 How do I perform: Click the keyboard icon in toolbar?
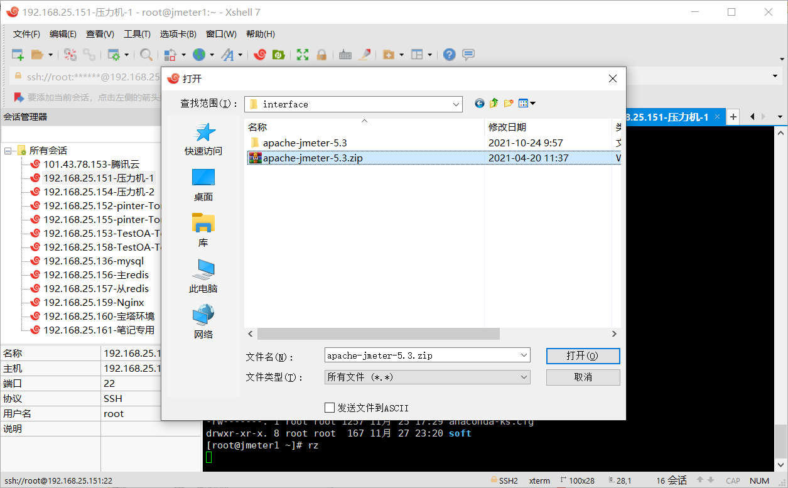pos(345,55)
